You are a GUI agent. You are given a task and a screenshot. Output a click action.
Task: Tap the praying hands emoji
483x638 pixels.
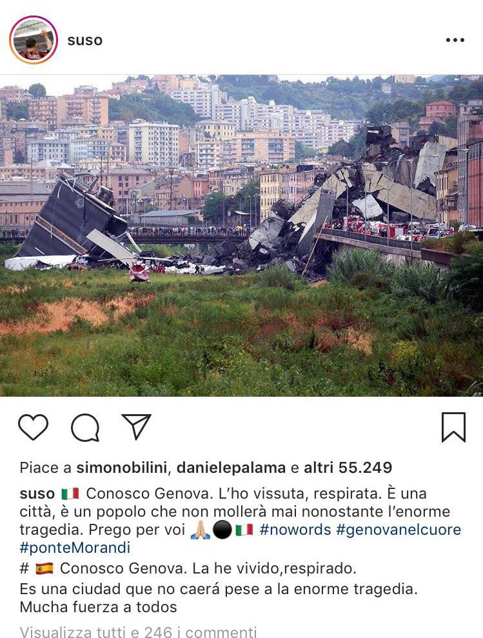[x=200, y=530]
